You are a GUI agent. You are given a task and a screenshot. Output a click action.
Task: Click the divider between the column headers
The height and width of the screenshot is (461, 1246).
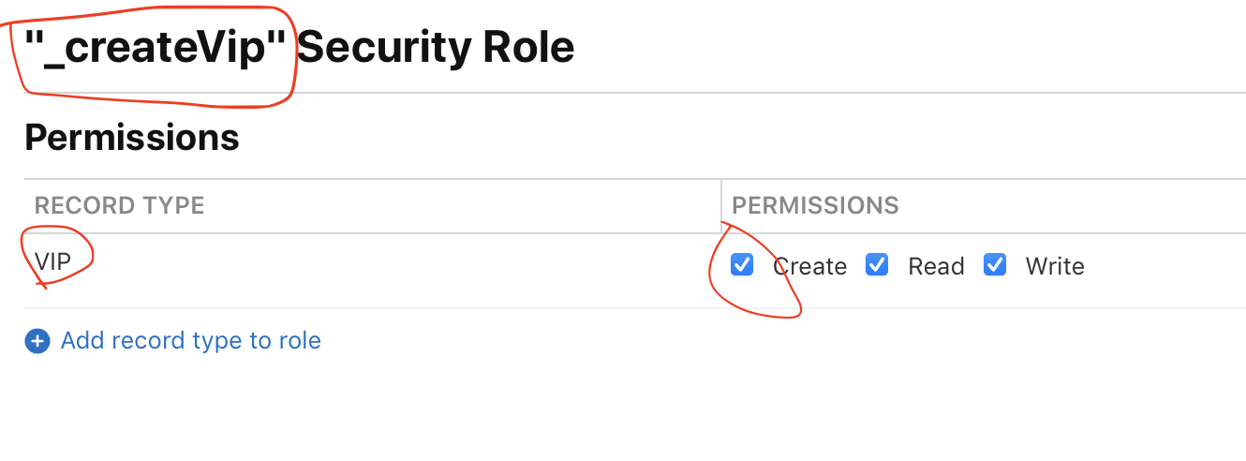tap(721, 205)
